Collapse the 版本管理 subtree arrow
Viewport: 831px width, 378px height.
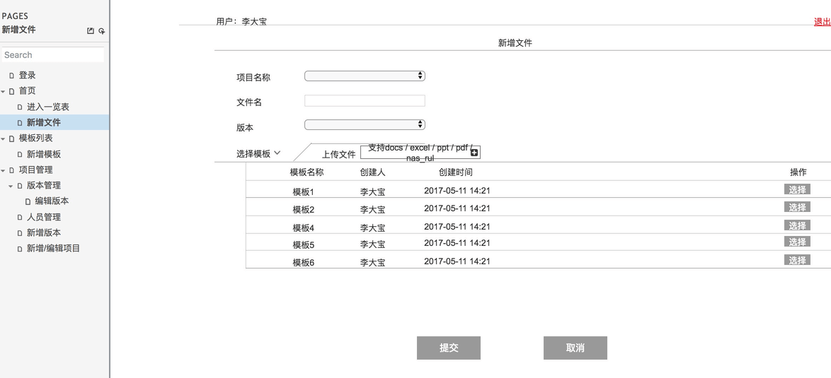click(11, 186)
